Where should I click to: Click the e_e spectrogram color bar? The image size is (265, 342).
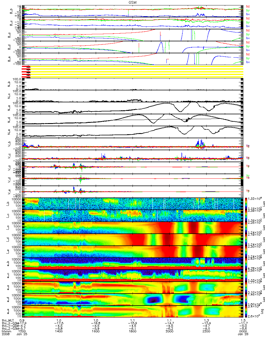[246, 312]
